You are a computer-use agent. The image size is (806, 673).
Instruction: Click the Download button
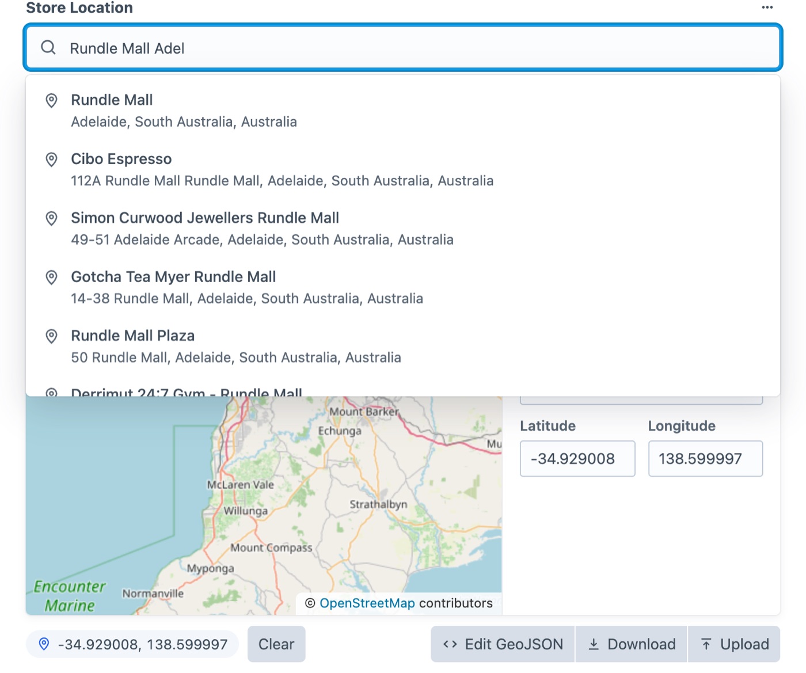point(632,644)
